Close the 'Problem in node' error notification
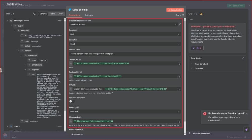252x140 pixels. 246,114
